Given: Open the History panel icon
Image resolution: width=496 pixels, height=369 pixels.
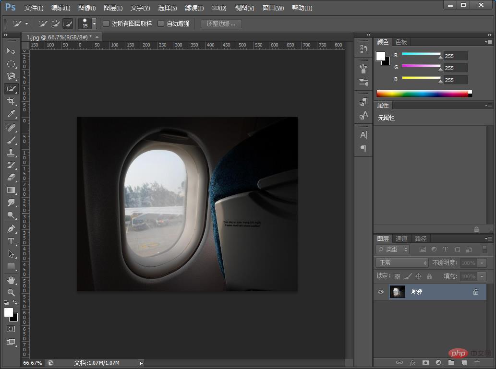Looking at the screenshot, I should click(363, 49).
